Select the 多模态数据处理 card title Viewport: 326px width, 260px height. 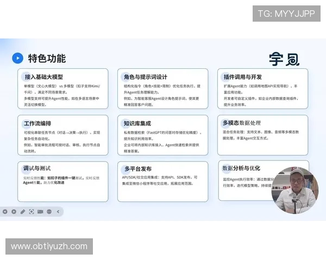(x=242, y=123)
